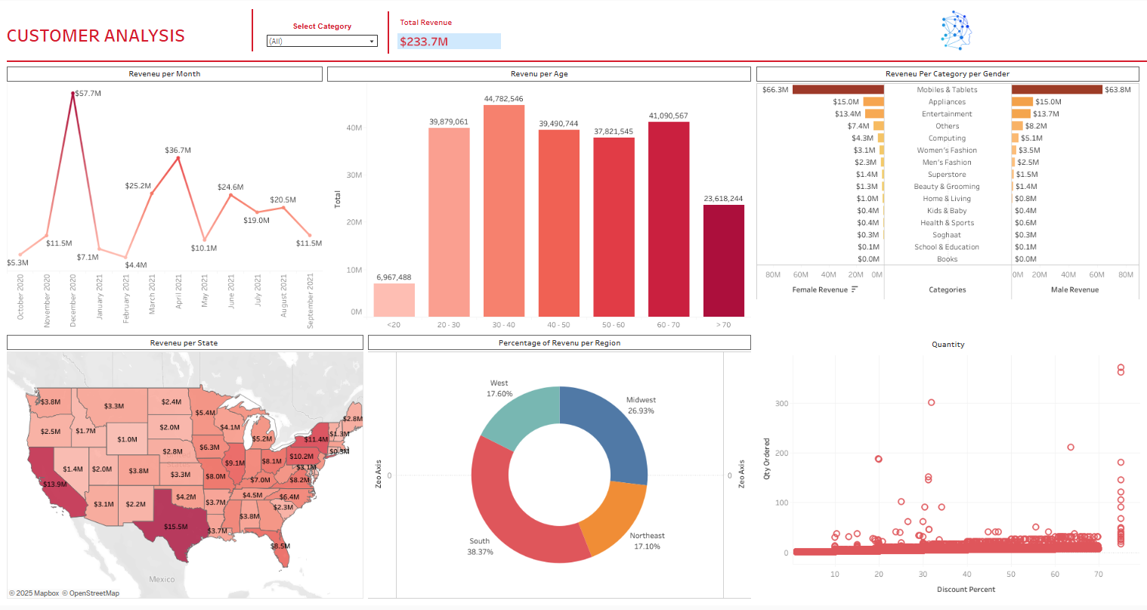Click the December 2020 $57.7M peak point
The width and height of the screenshot is (1147, 610).
pos(73,94)
